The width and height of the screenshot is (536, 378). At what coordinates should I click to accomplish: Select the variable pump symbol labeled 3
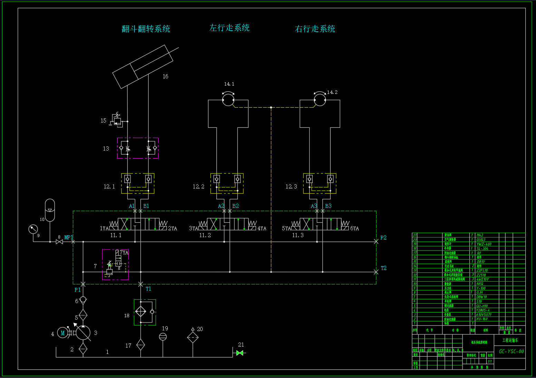click(x=83, y=332)
